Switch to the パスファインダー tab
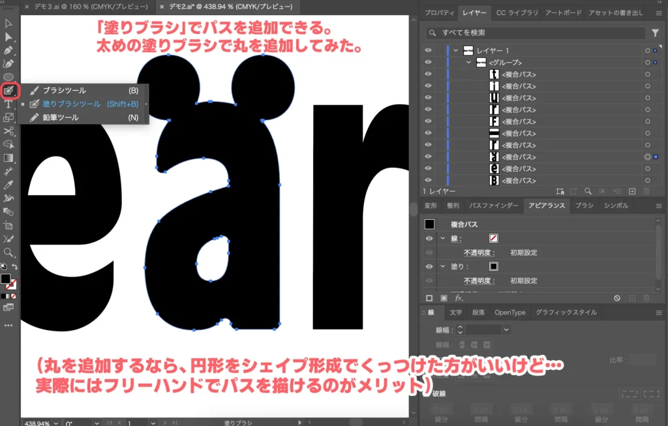Viewport: 668px width, 426px height. pos(494,205)
